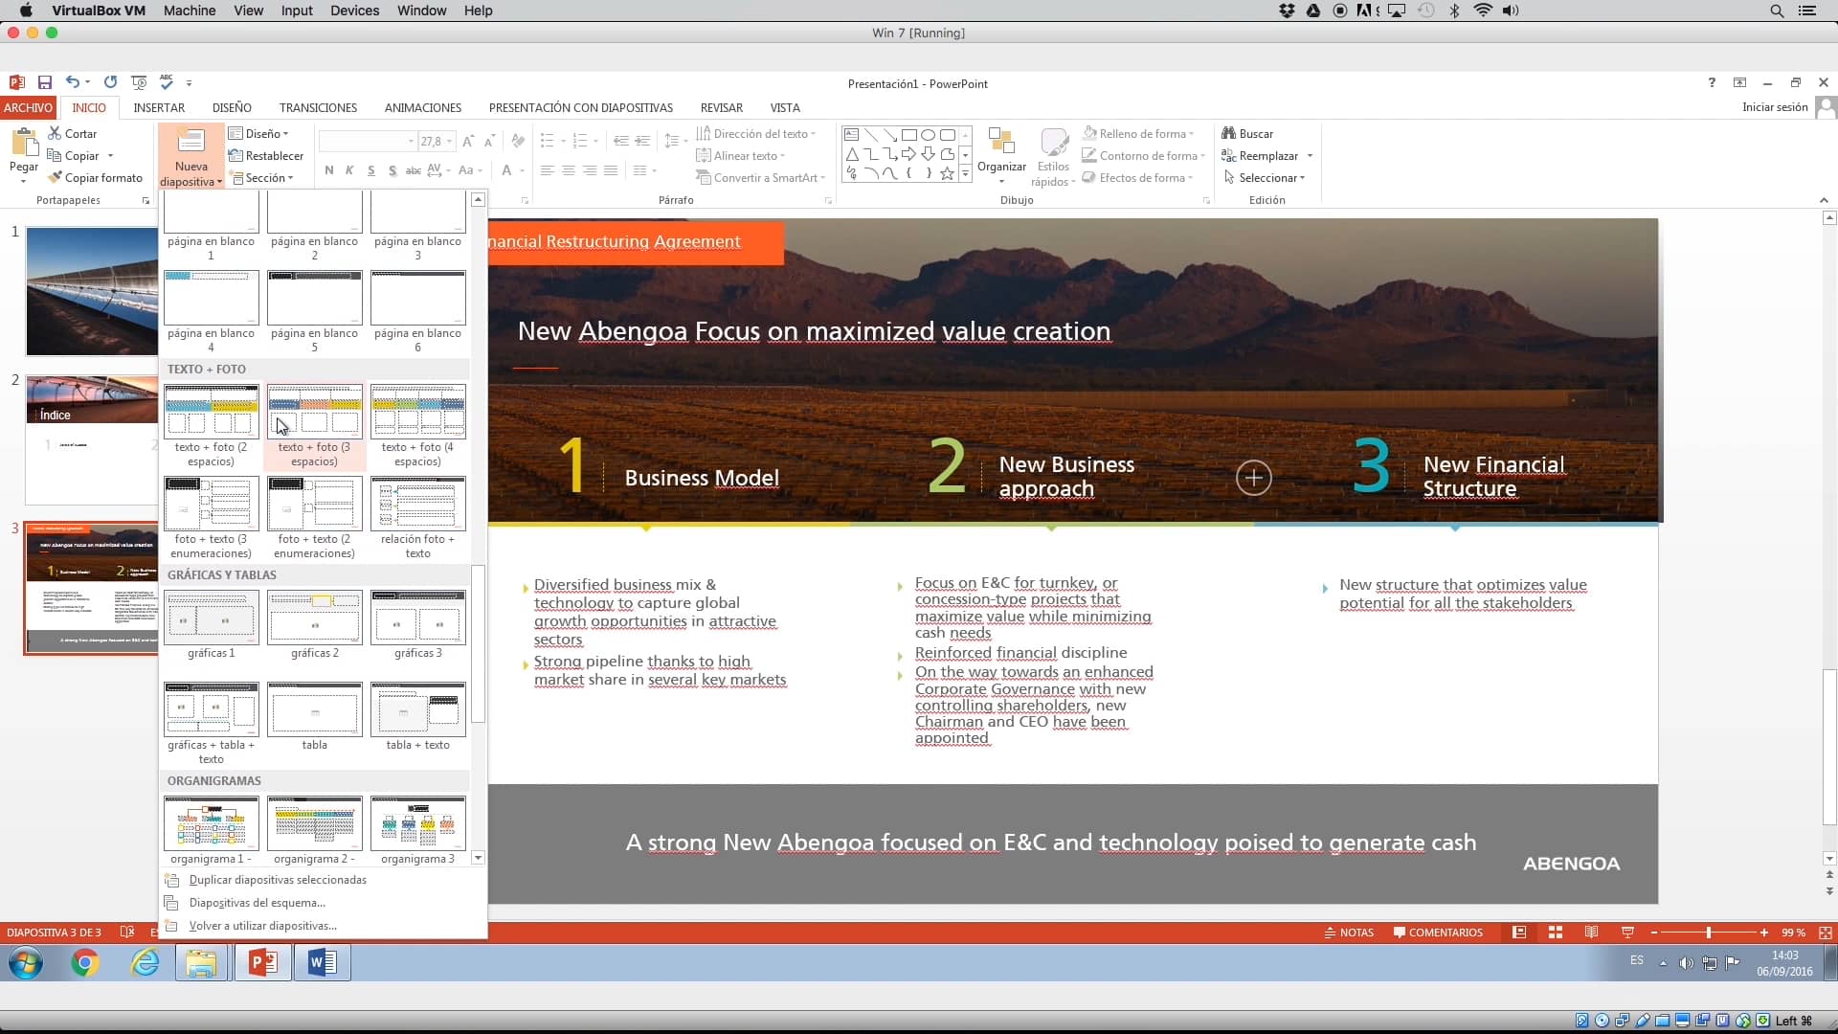1838x1034 pixels.
Task: Click Volver a utilizar diapositivas
Action: pos(263,926)
